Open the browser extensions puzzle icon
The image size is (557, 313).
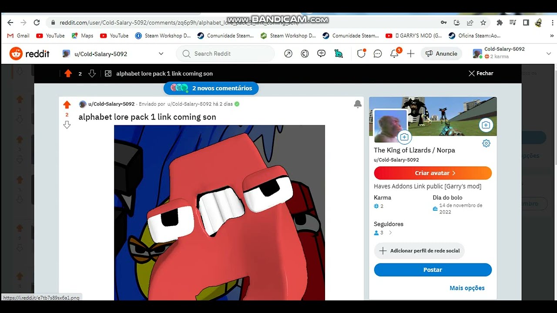pos(500,23)
